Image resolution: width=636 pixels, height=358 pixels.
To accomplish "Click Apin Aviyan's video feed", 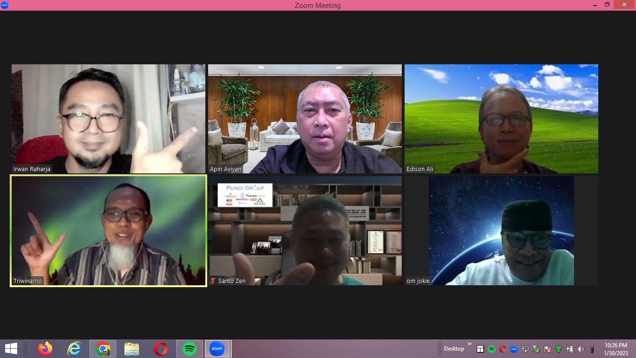I will 304,118.
